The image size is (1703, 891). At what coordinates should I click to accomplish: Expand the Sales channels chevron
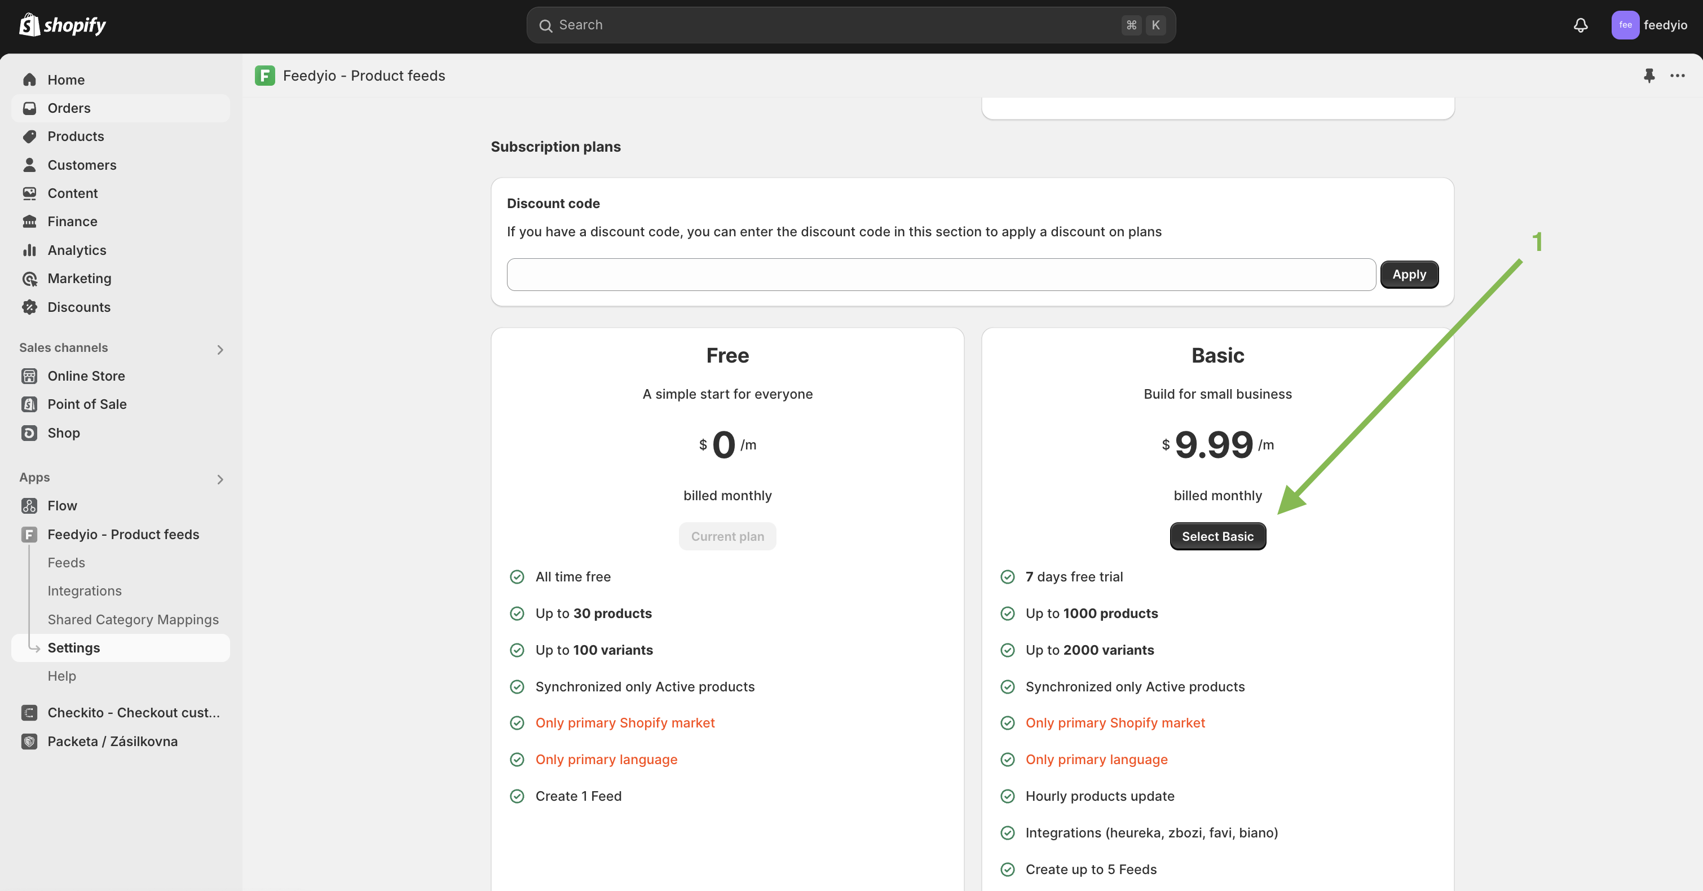tap(220, 349)
